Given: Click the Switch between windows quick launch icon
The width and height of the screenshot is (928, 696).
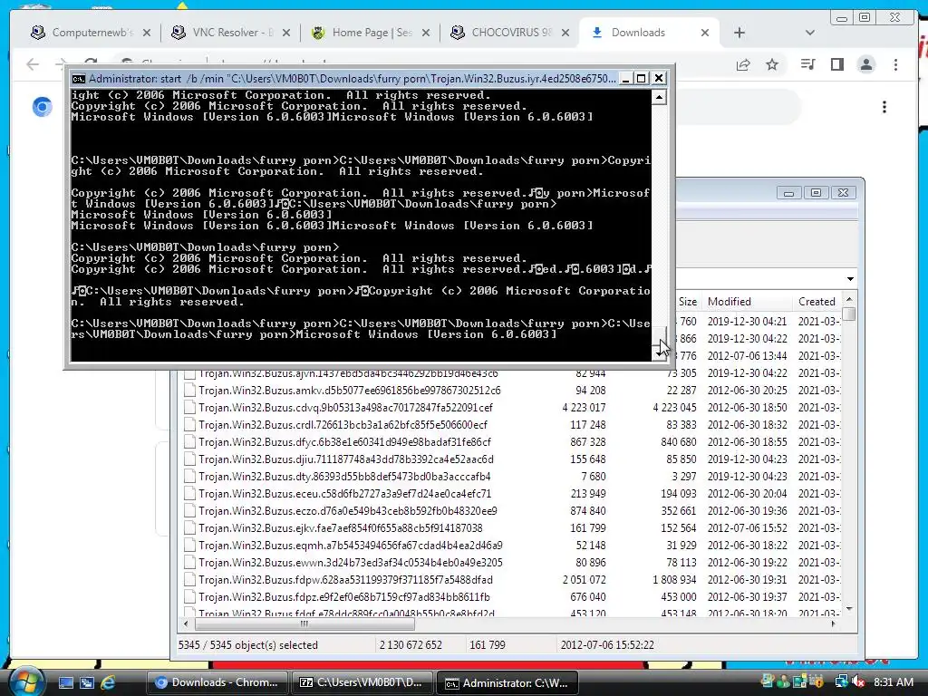Looking at the screenshot, I should click(86, 683).
